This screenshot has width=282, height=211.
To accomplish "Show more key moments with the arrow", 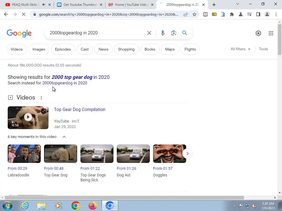I will pyautogui.click(x=187, y=154).
